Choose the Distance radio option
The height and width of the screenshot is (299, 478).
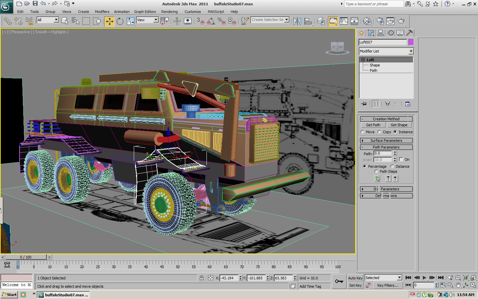[x=392, y=166]
